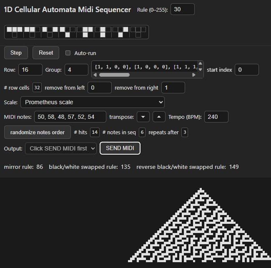The width and height of the screenshot is (271, 268).
Task: Transpose notes up with the up arrow
Action: tap(159, 117)
